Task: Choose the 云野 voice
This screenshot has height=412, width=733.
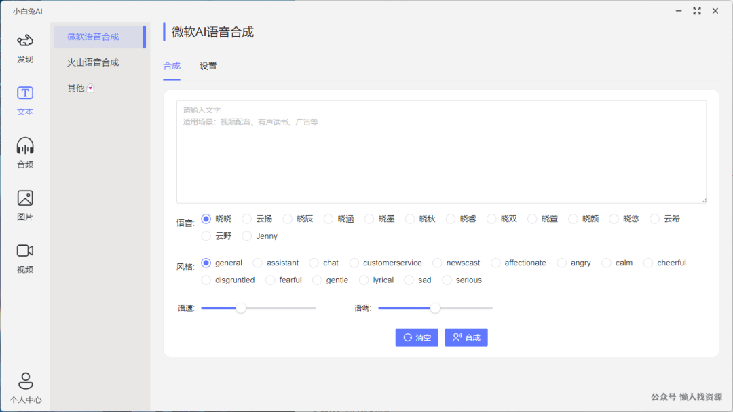Action: click(206, 236)
